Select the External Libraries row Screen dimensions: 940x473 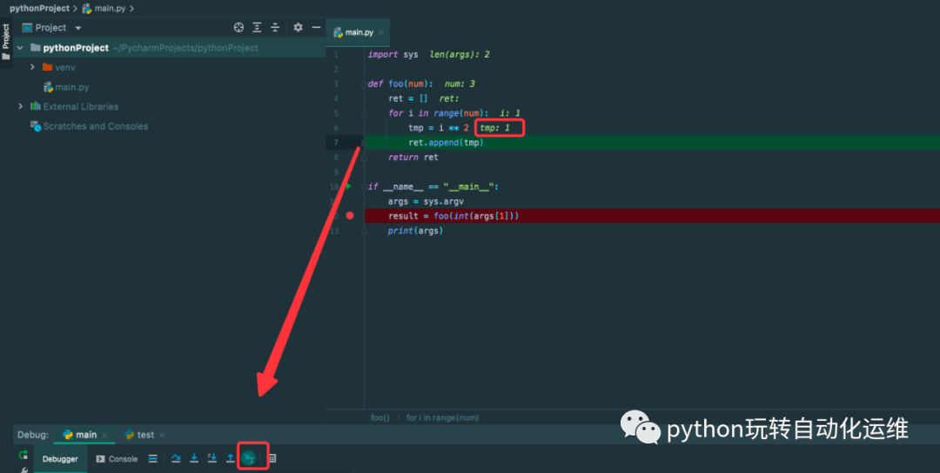[75, 106]
